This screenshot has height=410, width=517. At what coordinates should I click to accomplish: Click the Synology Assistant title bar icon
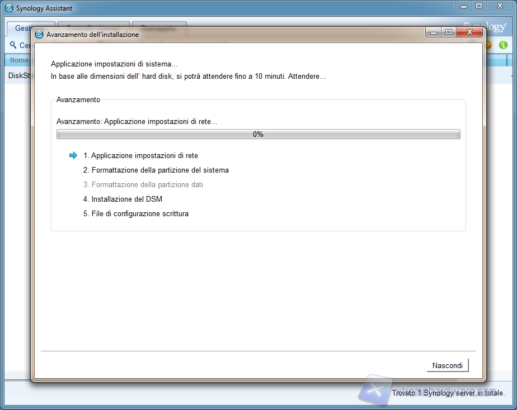point(8,8)
